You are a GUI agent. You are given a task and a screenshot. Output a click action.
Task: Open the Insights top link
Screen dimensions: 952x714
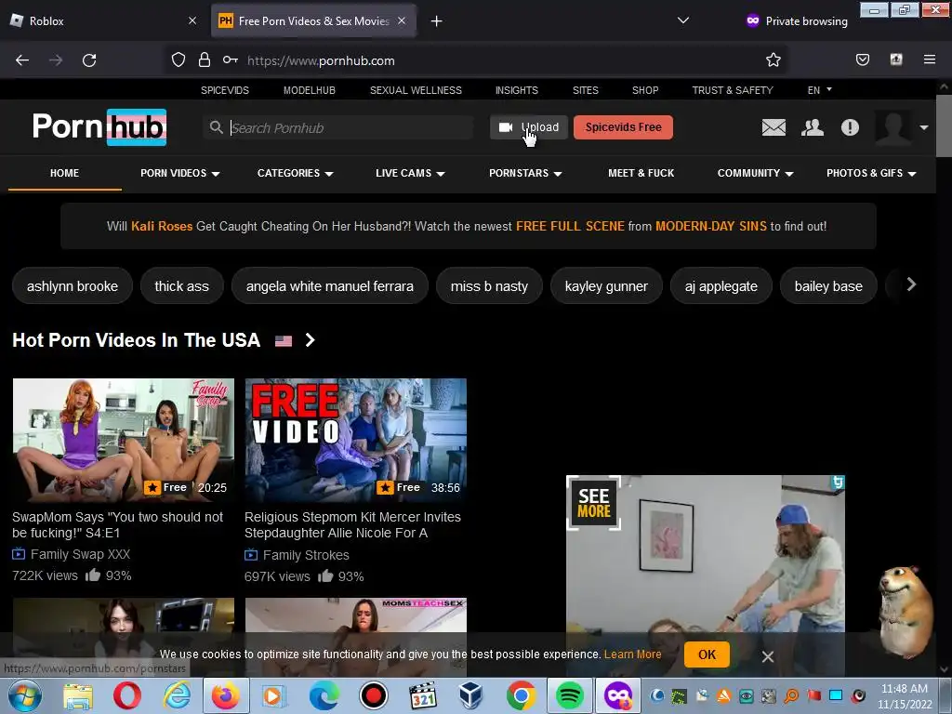pos(516,90)
